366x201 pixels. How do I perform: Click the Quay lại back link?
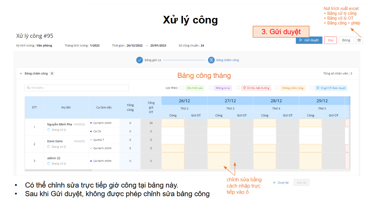tap(281, 182)
